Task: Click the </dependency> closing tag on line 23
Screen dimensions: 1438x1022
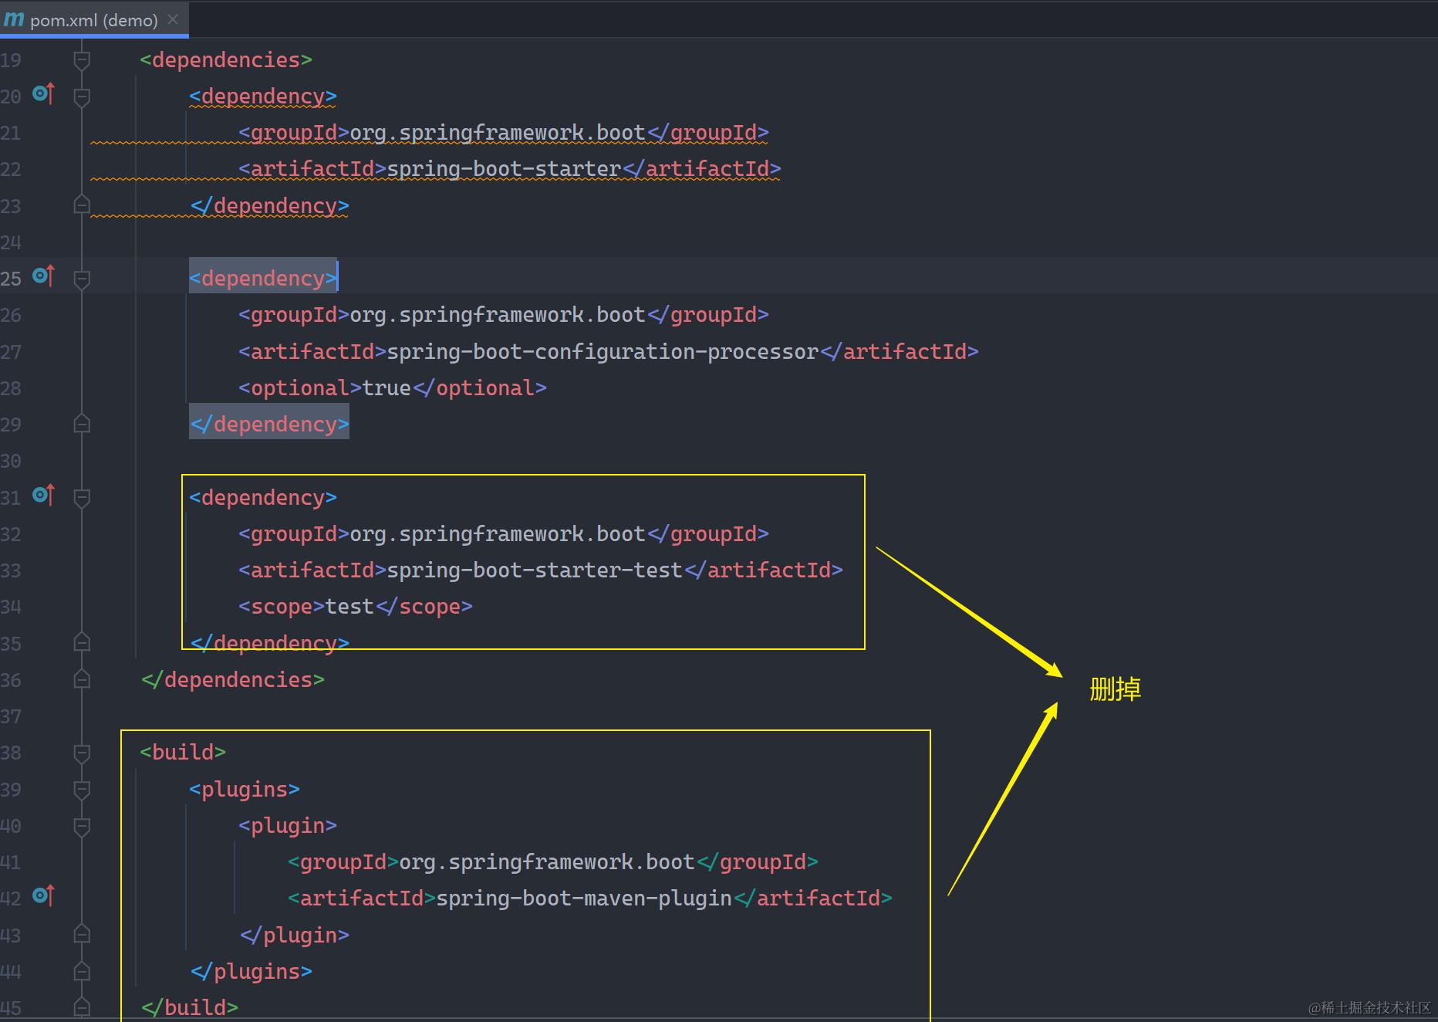Action: [x=269, y=206]
